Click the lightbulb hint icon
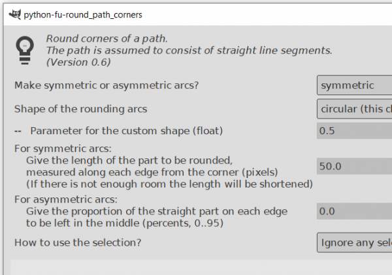 point(25,49)
